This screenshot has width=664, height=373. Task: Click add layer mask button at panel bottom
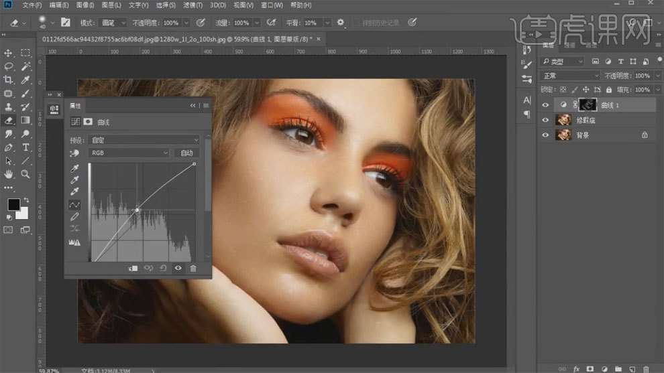tap(590, 369)
